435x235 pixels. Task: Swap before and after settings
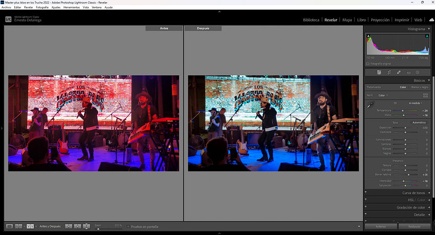(x=86, y=226)
